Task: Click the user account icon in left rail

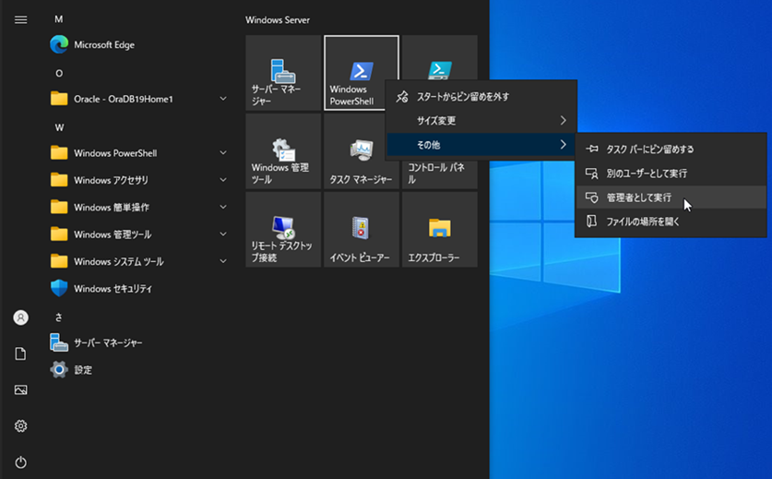Action: 20,317
